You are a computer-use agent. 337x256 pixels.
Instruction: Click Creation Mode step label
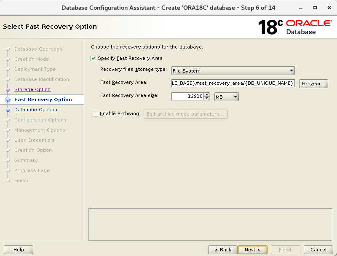31,59
